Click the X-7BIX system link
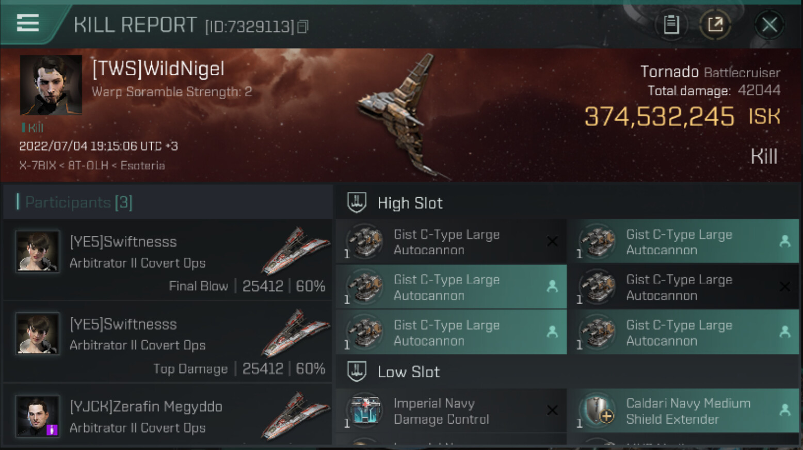The width and height of the screenshot is (803, 450). pyautogui.click(x=37, y=166)
